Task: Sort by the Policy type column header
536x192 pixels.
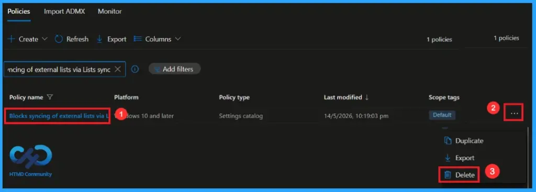Action: [x=234, y=97]
